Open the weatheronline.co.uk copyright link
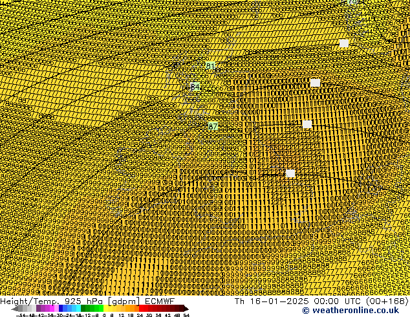 coord(351,311)
